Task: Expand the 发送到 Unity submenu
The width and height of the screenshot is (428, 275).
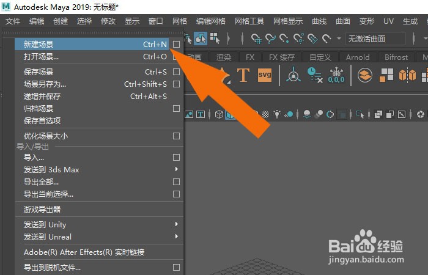Action: 177,224
